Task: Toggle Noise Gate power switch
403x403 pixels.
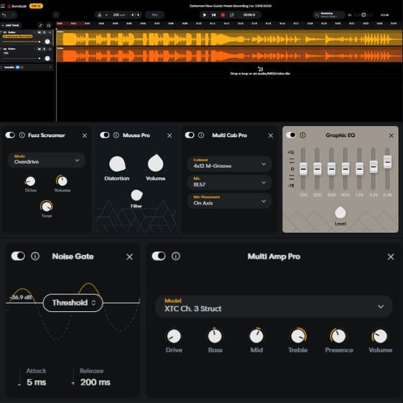Action: click(x=18, y=256)
